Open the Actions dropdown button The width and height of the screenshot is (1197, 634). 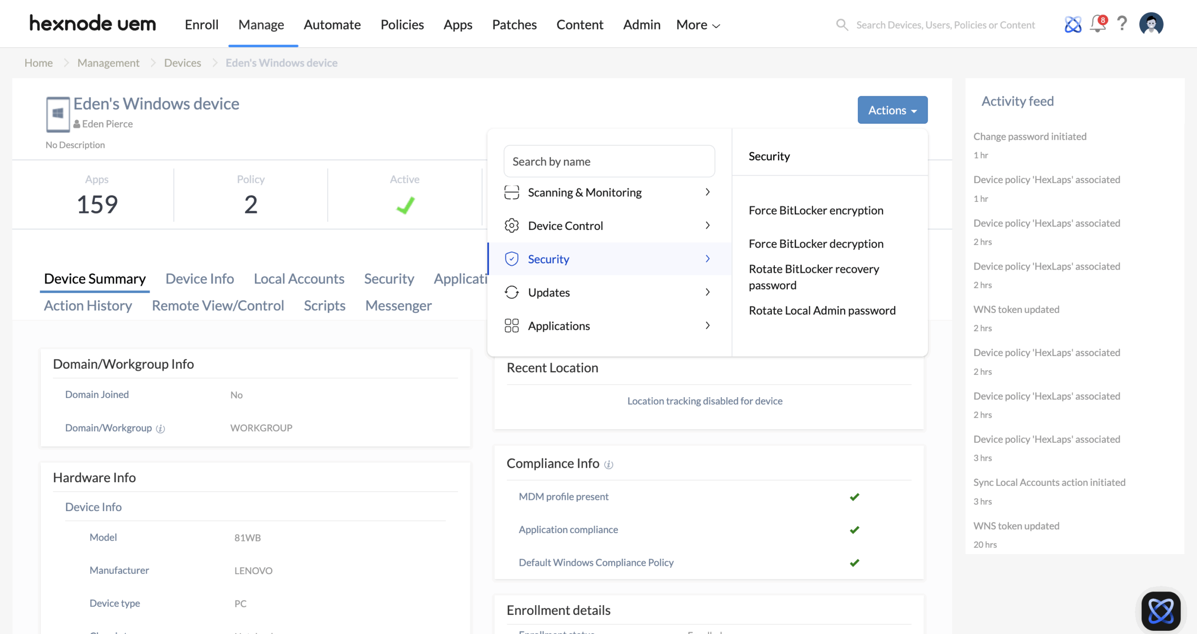pos(892,110)
